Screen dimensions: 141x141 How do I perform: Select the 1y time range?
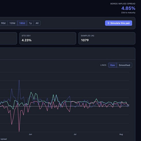[30, 23]
